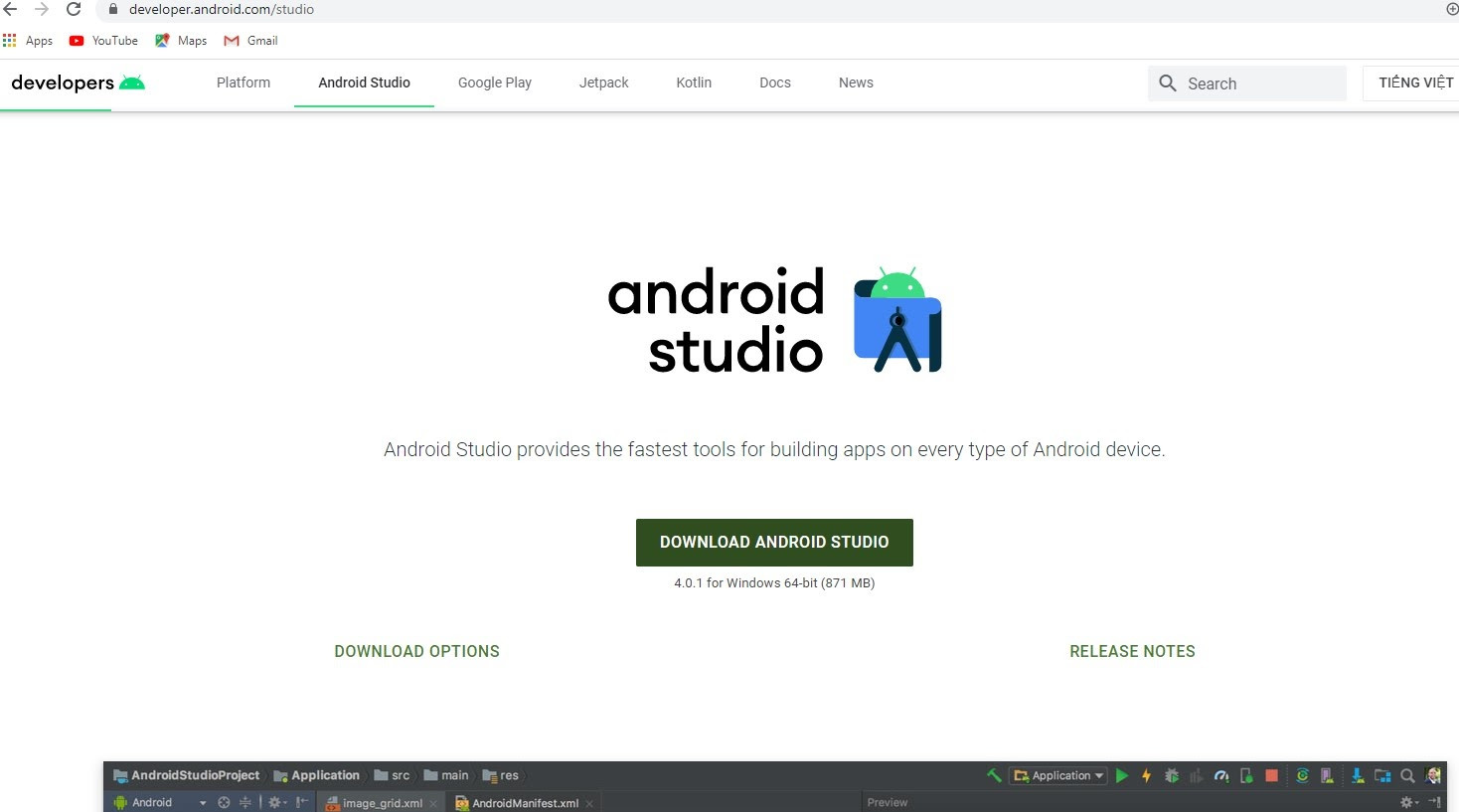This screenshot has width=1459, height=812.
Task: Open the Google Play nav tab
Action: pyautogui.click(x=495, y=82)
